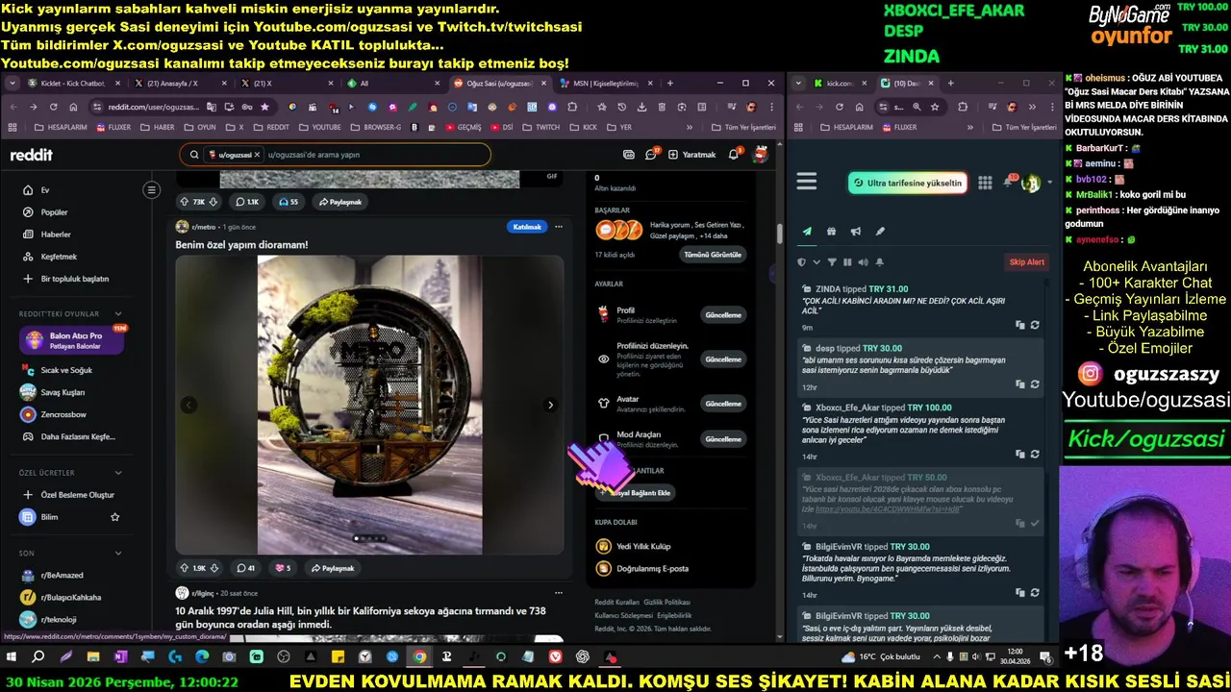The width and height of the screenshot is (1231, 692).
Task: Click Ultra tarifesine yükseltin button
Action: pyautogui.click(x=906, y=183)
